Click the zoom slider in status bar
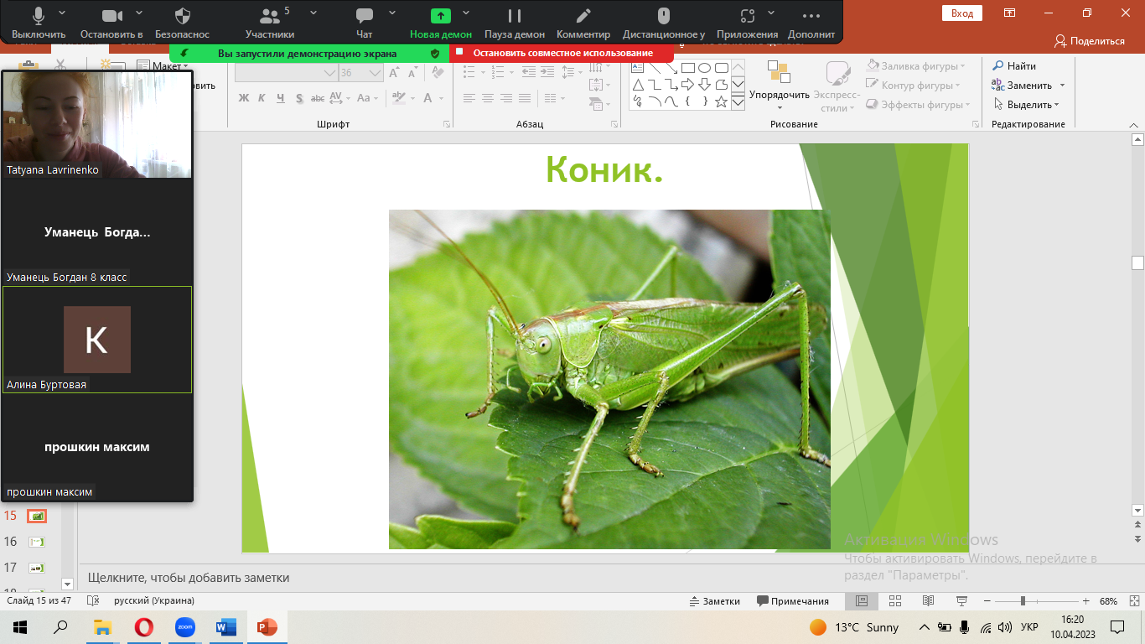 1022,601
